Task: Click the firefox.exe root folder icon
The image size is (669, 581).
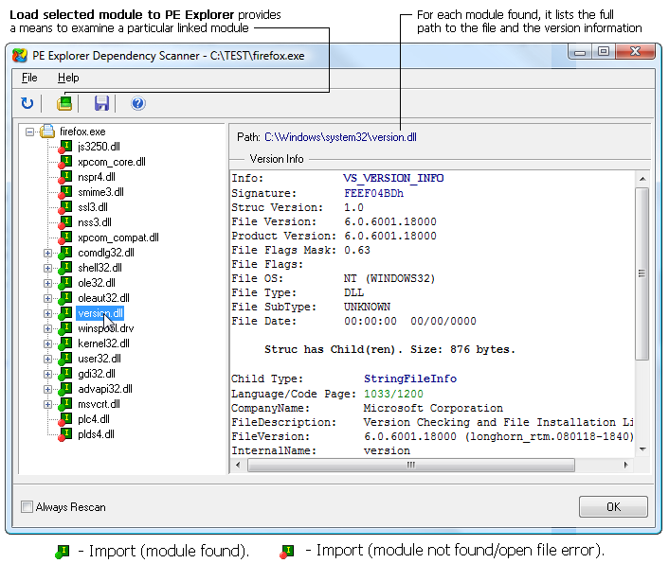Action: point(47,132)
